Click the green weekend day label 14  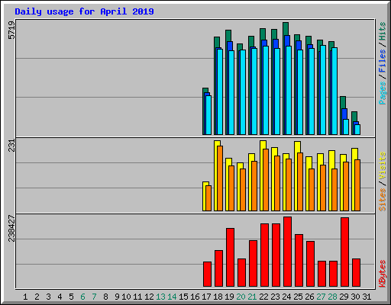[172, 297]
